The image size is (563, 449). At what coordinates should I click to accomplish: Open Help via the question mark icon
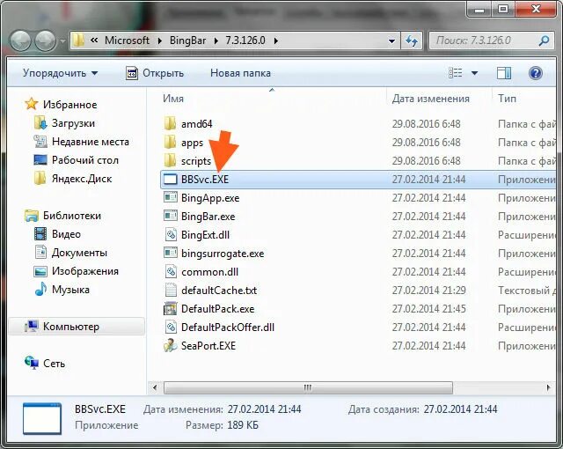536,73
